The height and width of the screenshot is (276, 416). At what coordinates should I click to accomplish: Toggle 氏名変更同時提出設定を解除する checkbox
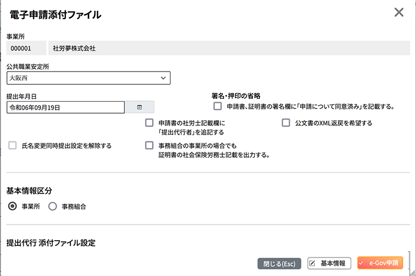click(13, 146)
